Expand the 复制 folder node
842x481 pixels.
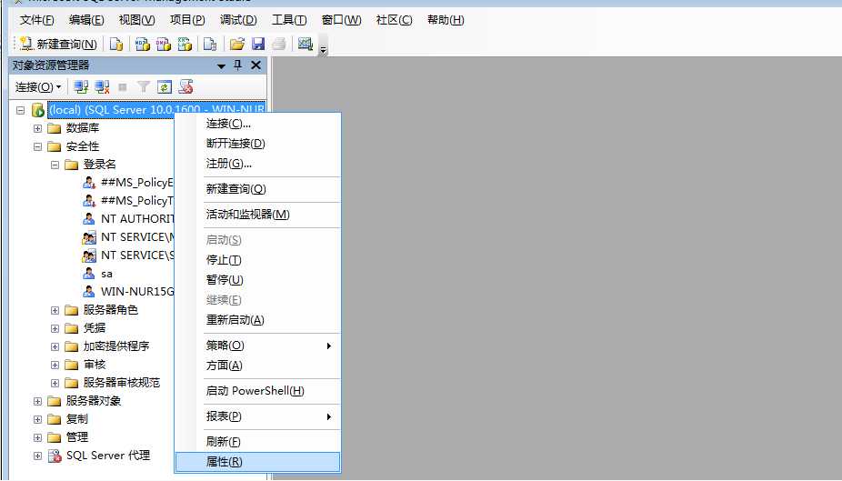pyautogui.click(x=37, y=419)
